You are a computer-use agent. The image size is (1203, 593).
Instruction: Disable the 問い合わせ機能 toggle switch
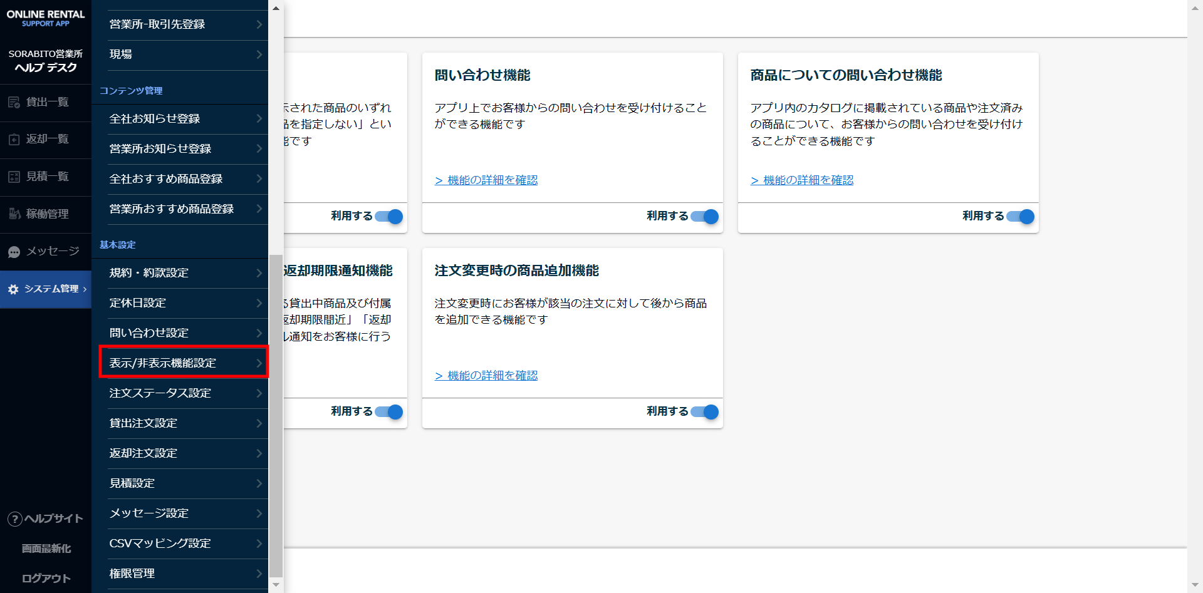(705, 217)
